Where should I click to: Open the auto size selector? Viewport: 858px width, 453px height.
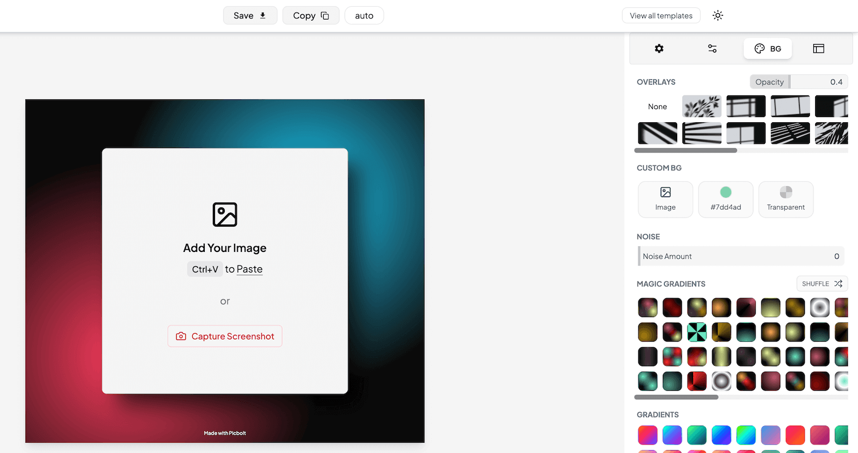click(364, 15)
